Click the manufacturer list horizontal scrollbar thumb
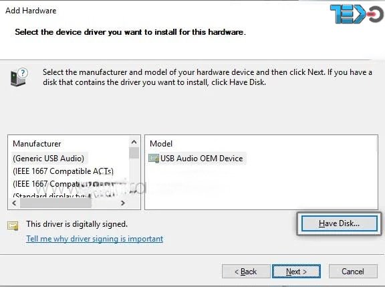This screenshot has height=287, width=385. click(55, 203)
